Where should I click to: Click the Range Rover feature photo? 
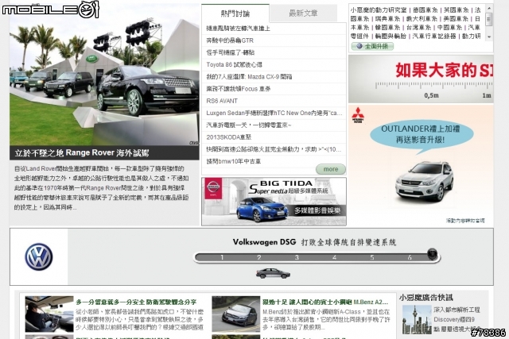104,75
